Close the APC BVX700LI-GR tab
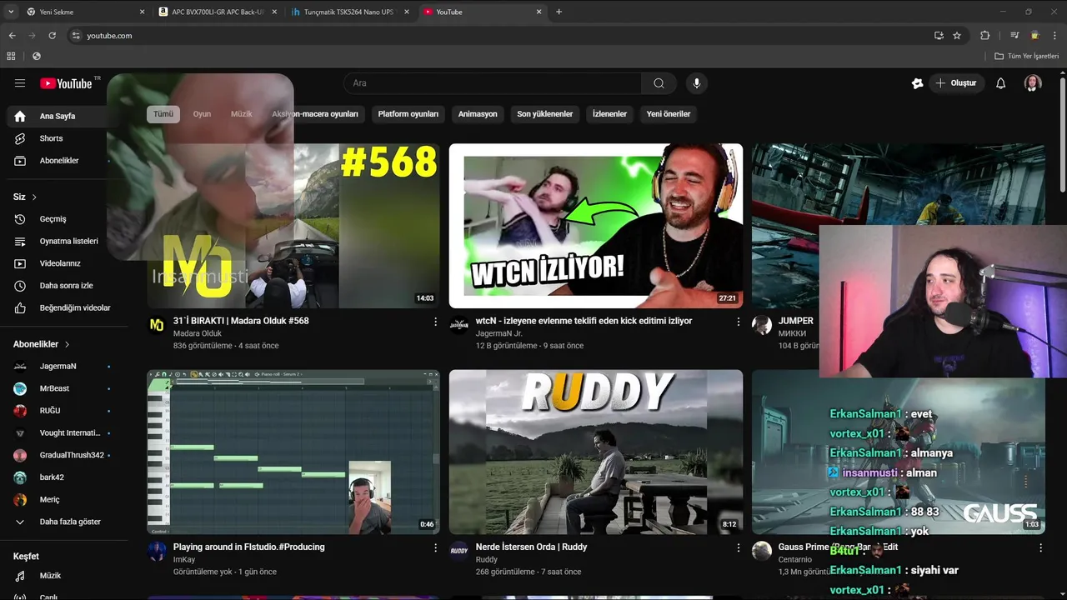 point(274,12)
